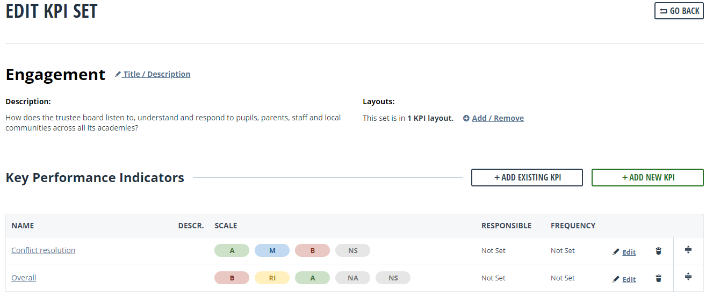Click reorder handle on Overall row
Screen dimensions: 713x296
click(688, 277)
